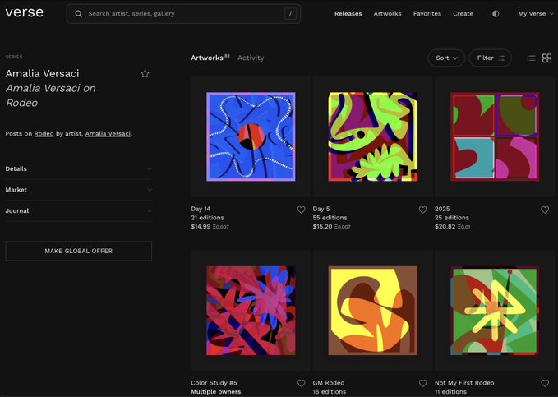Click the slash shortcut key icon
The width and height of the screenshot is (558, 397).
(290, 14)
